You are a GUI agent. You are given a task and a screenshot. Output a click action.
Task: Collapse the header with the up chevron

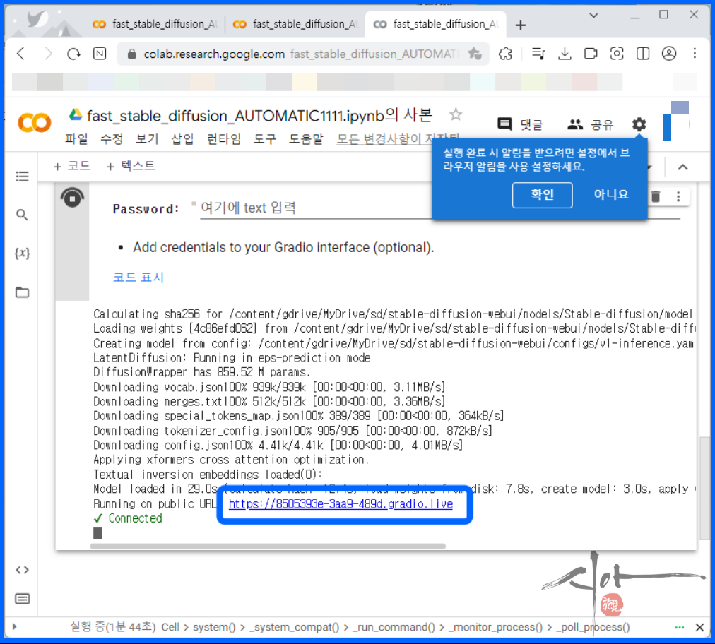pos(682,167)
